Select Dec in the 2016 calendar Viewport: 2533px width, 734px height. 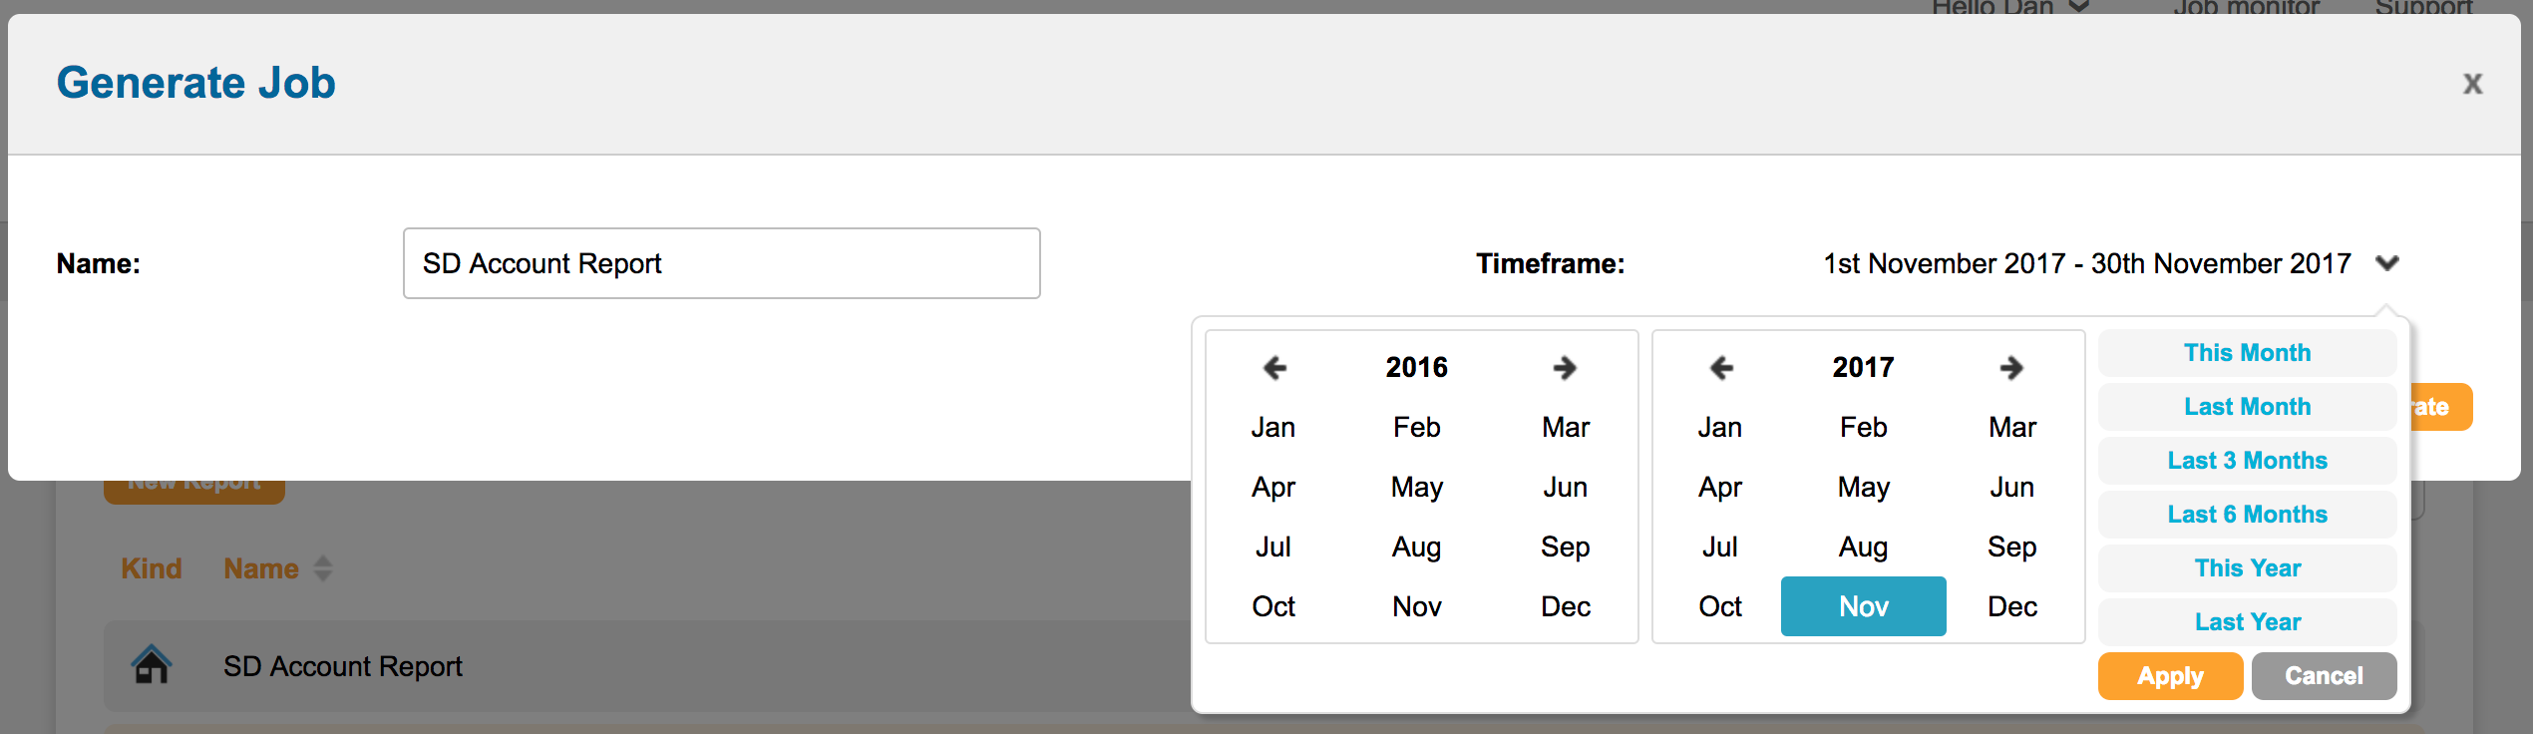pyautogui.click(x=1565, y=606)
